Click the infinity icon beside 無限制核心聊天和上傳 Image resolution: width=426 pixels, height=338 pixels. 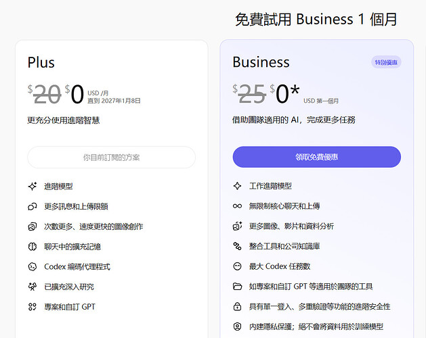(x=237, y=206)
